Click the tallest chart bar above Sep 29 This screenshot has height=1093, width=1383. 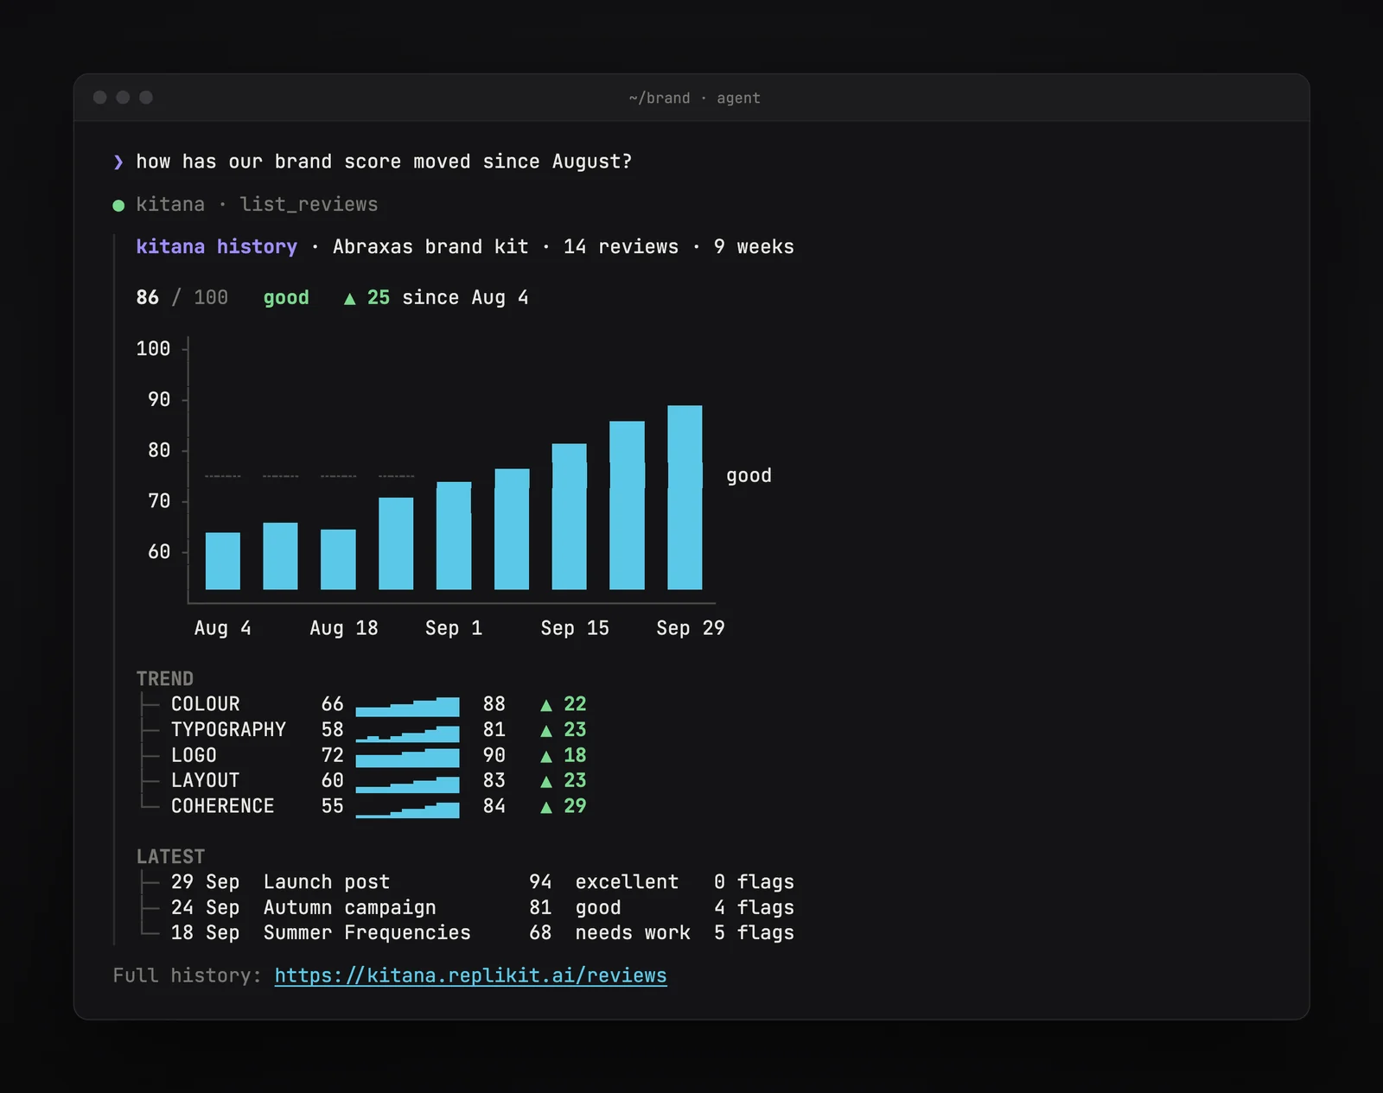click(x=685, y=498)
